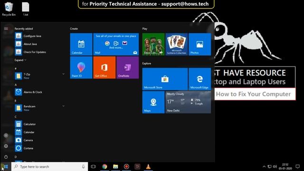The image size is (304, 171).
Task: Focus the Type here to search box
Action: [49, 167]
